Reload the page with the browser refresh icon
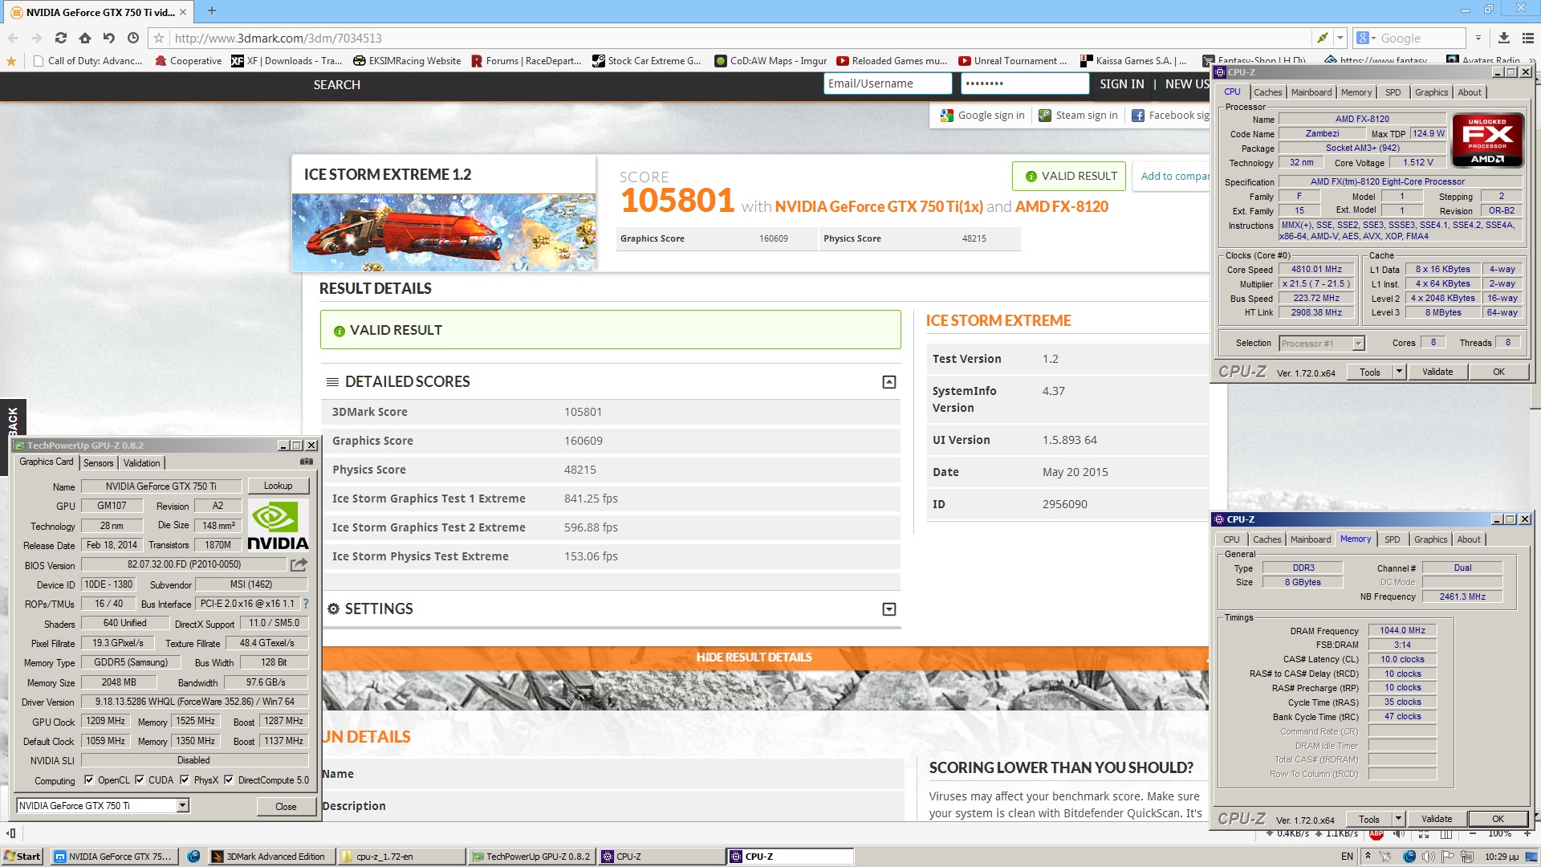This screenshot has height=867, width=1541. pos(61,38)
